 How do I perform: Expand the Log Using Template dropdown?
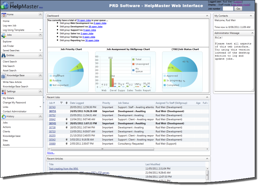pos(40,30)
